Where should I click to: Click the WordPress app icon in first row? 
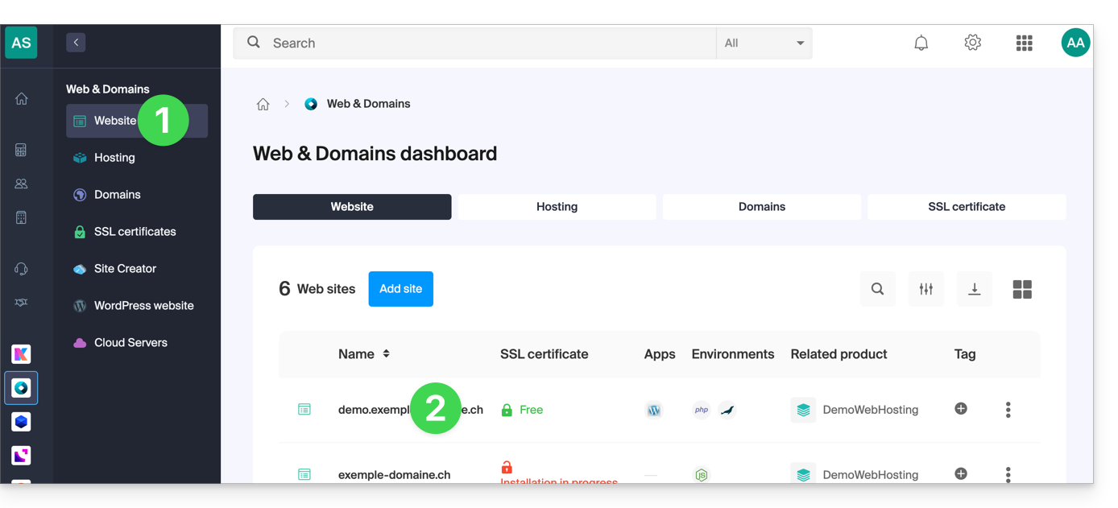pyautogui.click(x=654, y=411)
